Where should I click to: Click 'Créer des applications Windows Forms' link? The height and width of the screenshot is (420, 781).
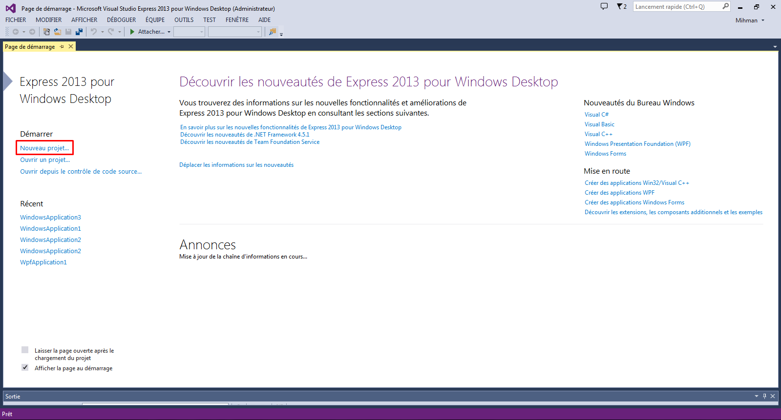(x=634, y=202)
